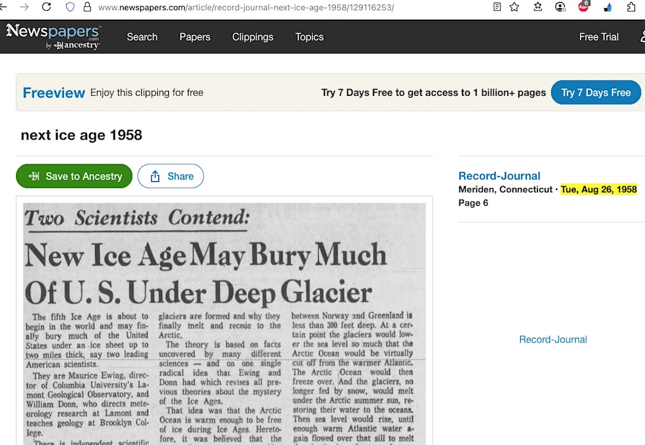
Task: Open the Record-Journal publication title link
Action: (x=499, y=176)
